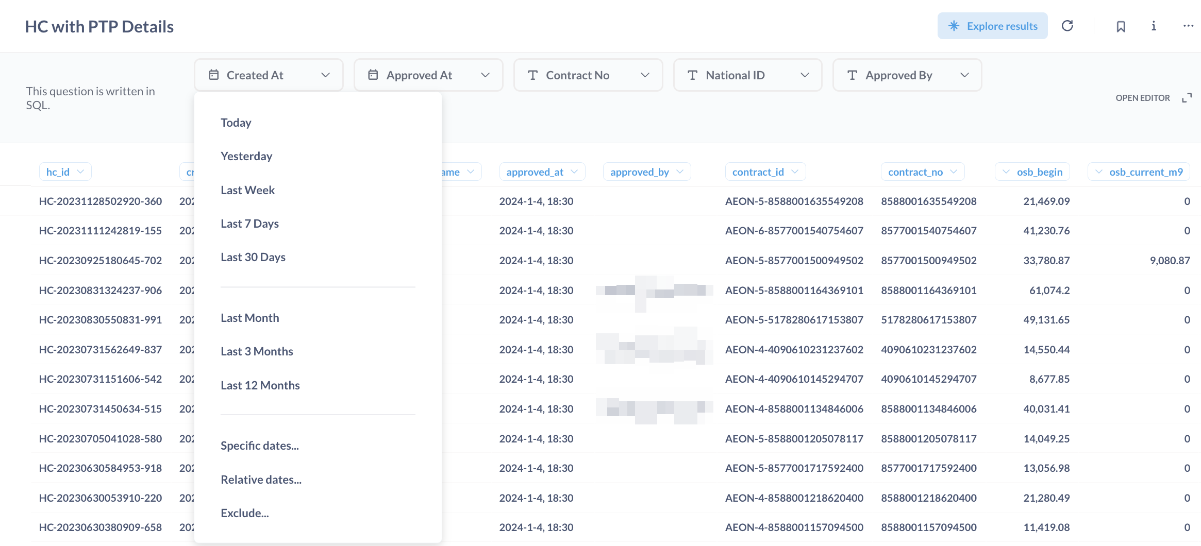The width and height of the screenshot is (1201, 546).
Task: Click hc_id cell HC-20230630380909-658
Action: (101, 527)
